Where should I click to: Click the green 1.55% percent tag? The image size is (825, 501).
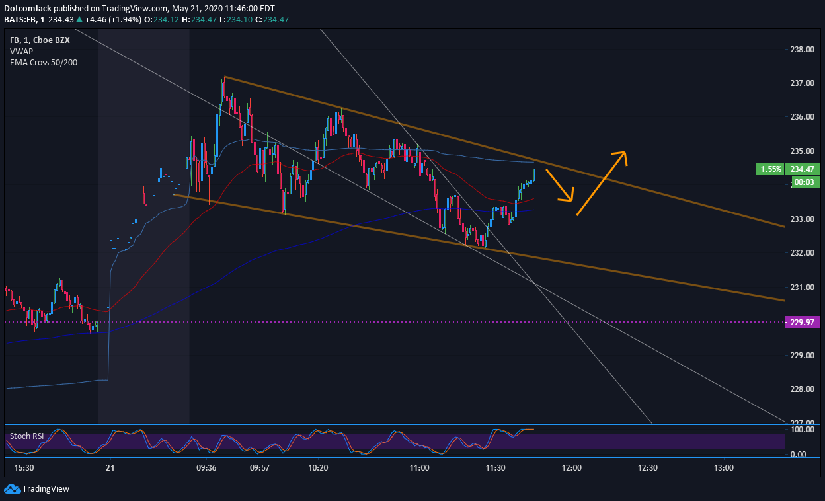[x=771, y=169]
